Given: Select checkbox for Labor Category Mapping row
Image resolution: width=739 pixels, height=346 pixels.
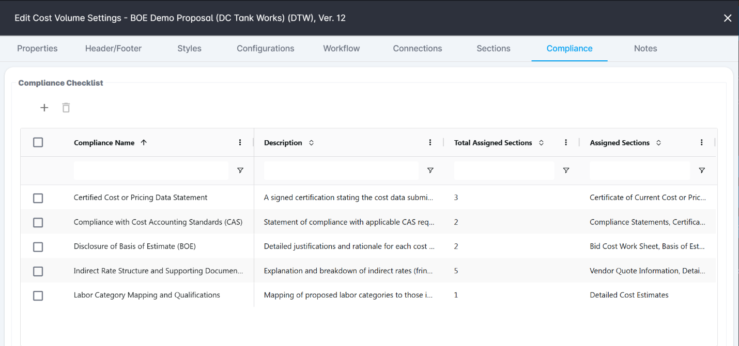Looking at the screenshot, I should click(38, 295).
